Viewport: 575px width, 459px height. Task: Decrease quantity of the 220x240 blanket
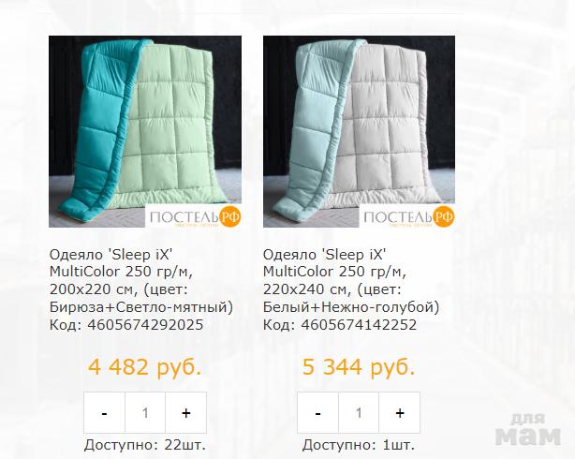click(318, 413)
